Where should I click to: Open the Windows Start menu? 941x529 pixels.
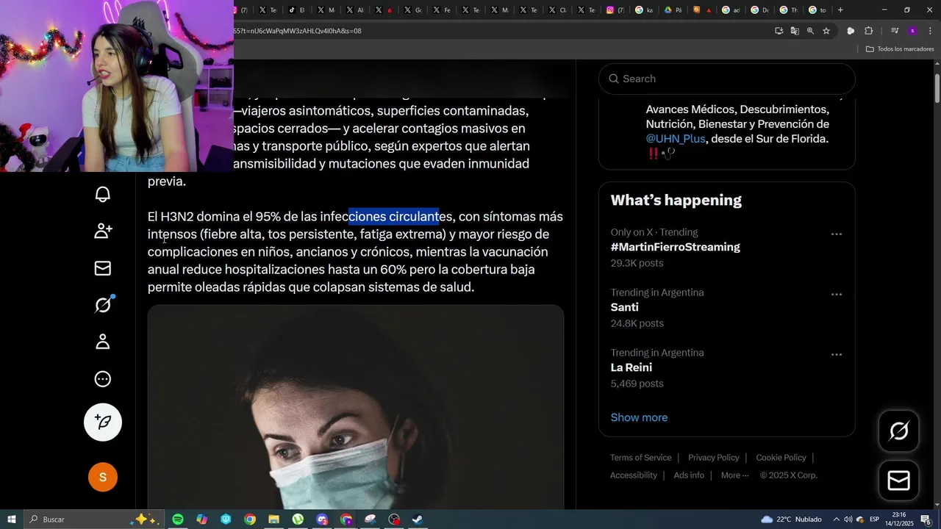[x=12, y=519]
